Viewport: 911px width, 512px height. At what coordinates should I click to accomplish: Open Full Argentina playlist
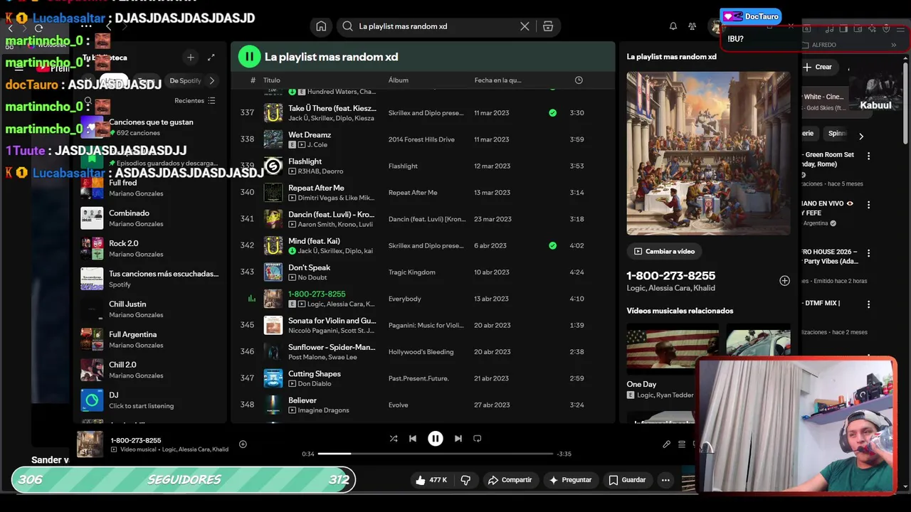pos(149,339)
